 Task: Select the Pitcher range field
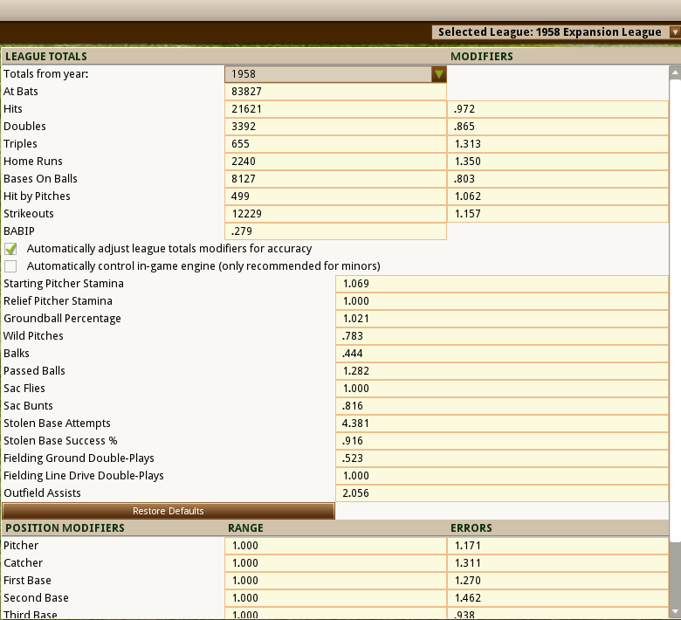335,546
